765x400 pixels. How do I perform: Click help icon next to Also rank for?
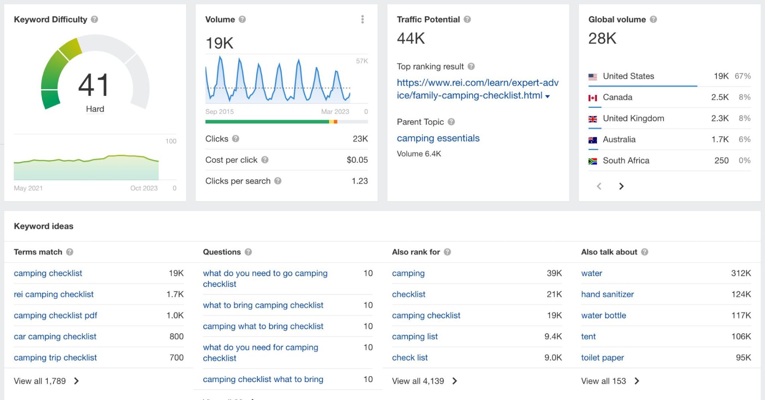447,252
